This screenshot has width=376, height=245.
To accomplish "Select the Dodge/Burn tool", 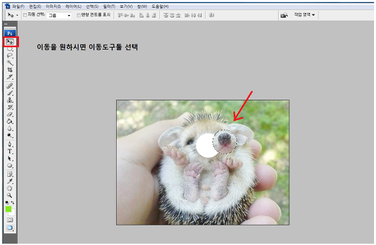I will point(10,136).
